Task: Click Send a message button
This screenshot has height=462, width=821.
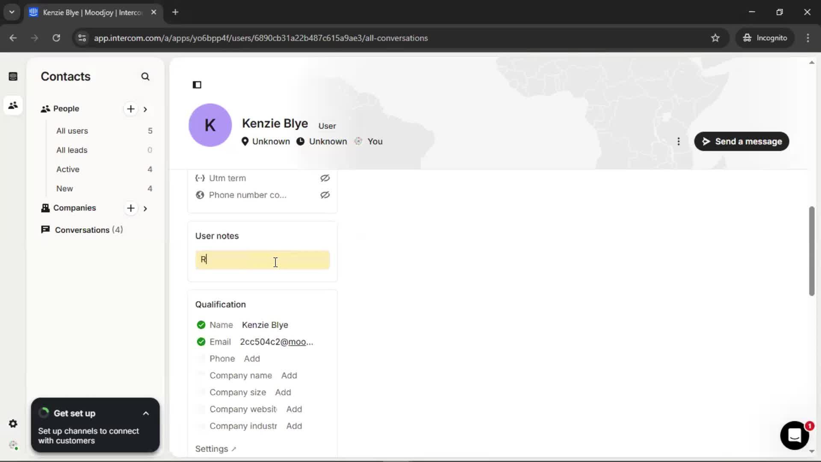Action: (741, 142)
